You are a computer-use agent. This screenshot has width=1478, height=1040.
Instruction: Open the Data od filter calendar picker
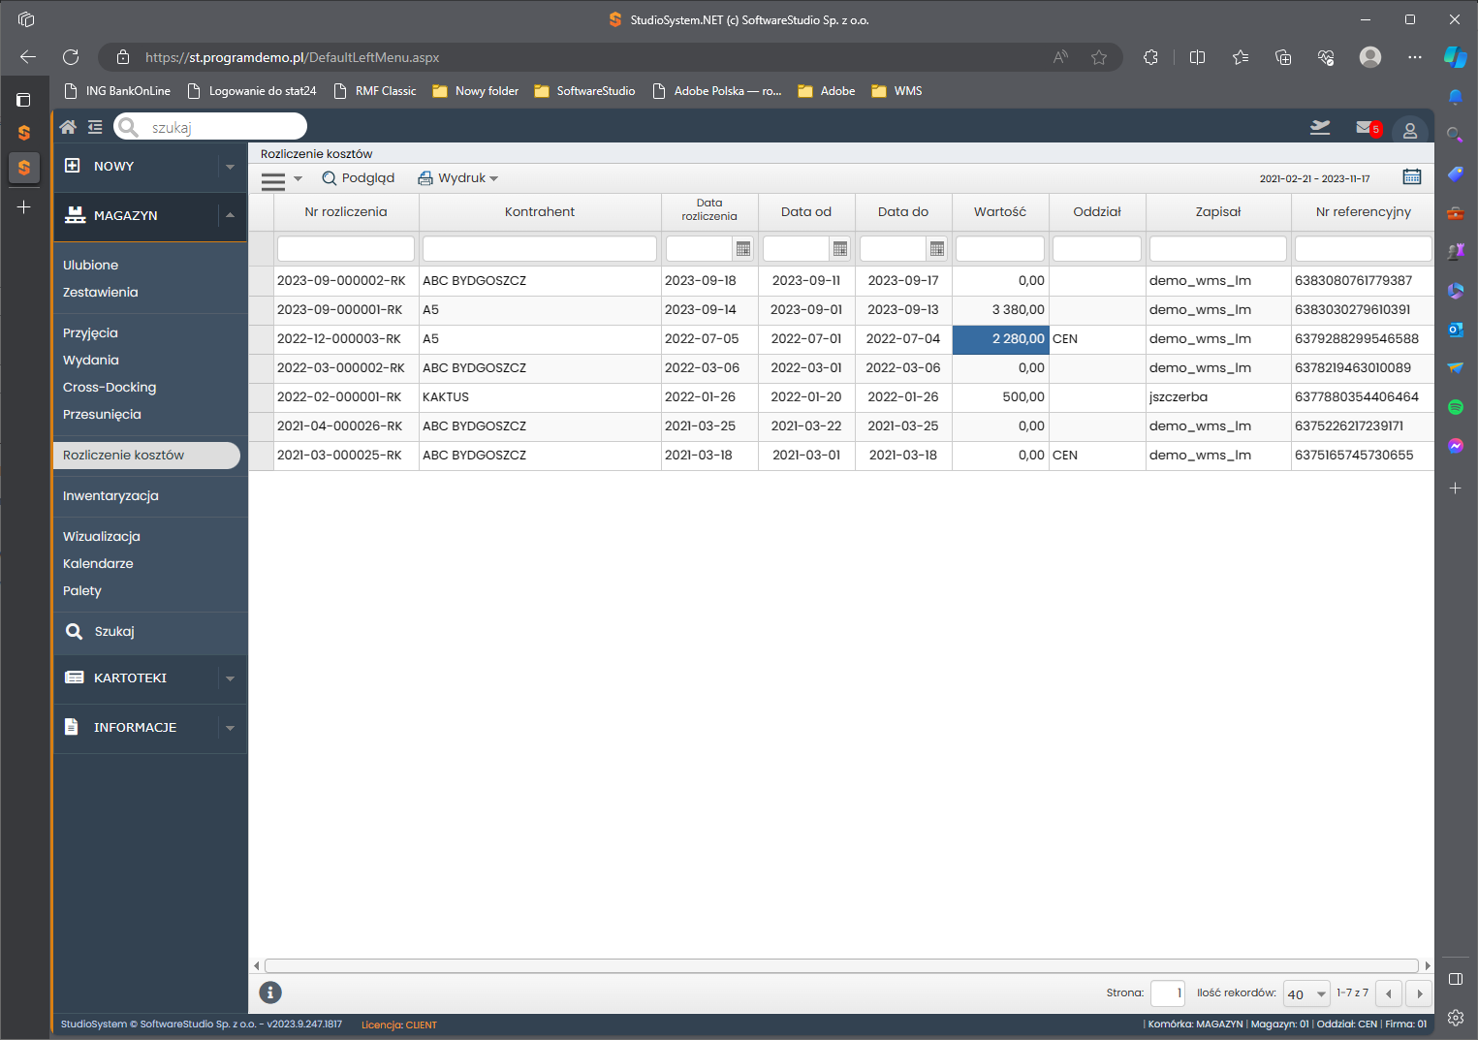click(840, 249)
